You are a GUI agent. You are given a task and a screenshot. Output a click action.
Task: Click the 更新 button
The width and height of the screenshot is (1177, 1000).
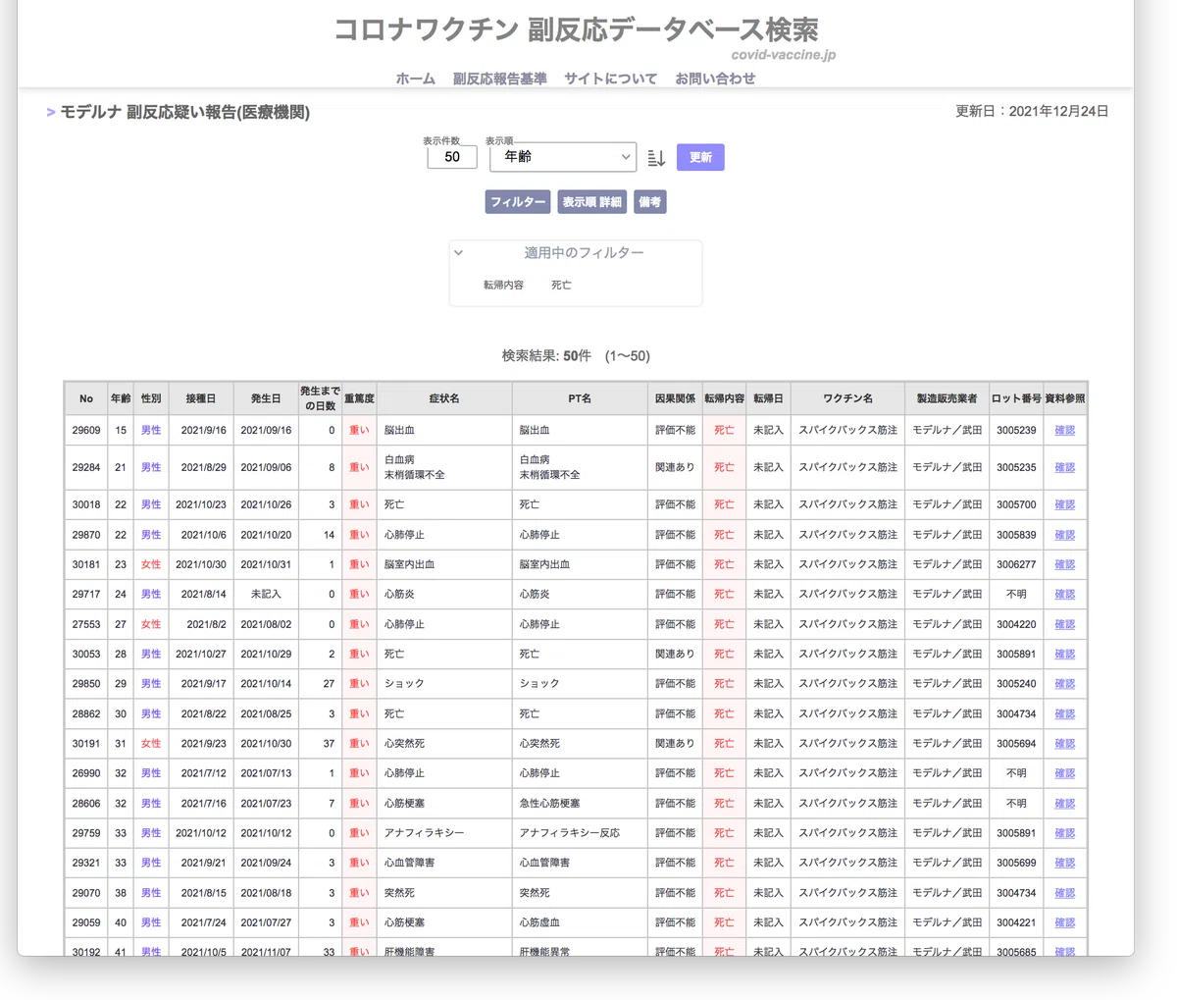click(x=700, y=157)
